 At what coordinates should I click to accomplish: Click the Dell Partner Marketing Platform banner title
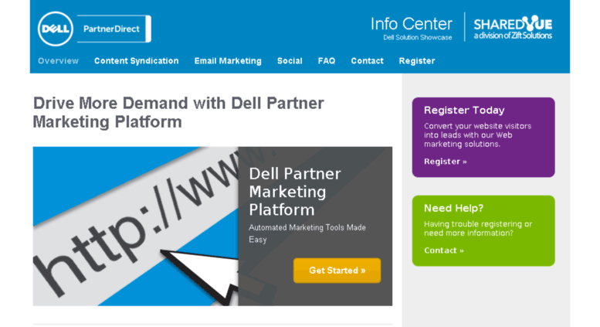pyautogui.click(x=295, y=192)
